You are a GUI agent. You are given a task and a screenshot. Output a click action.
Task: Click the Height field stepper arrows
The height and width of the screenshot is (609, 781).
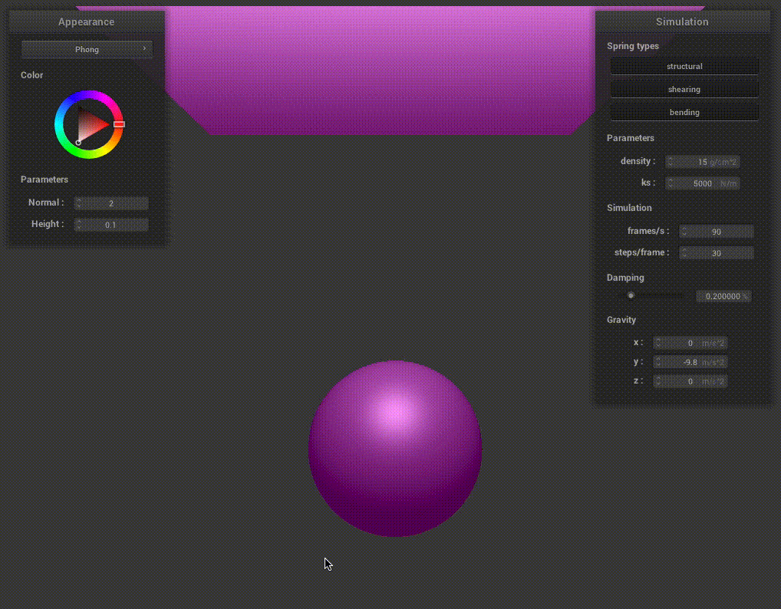click(79, 225)
